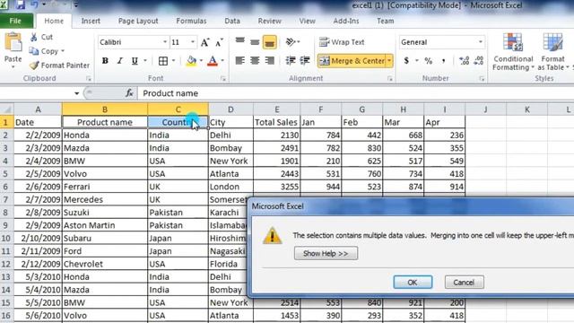Screen dimensions: 574x323
Task: Click OK in the Microsoft Excel dialog
Action: pos(413,283)
